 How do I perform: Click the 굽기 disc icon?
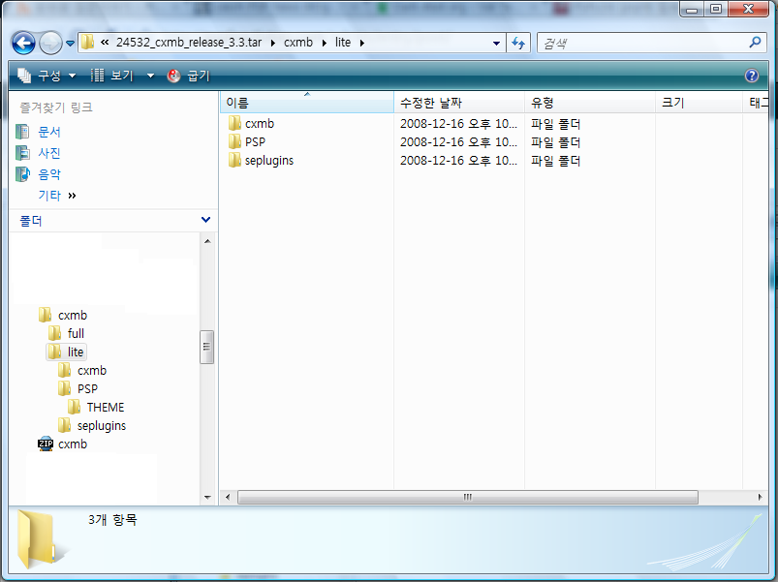coord(173,76)
